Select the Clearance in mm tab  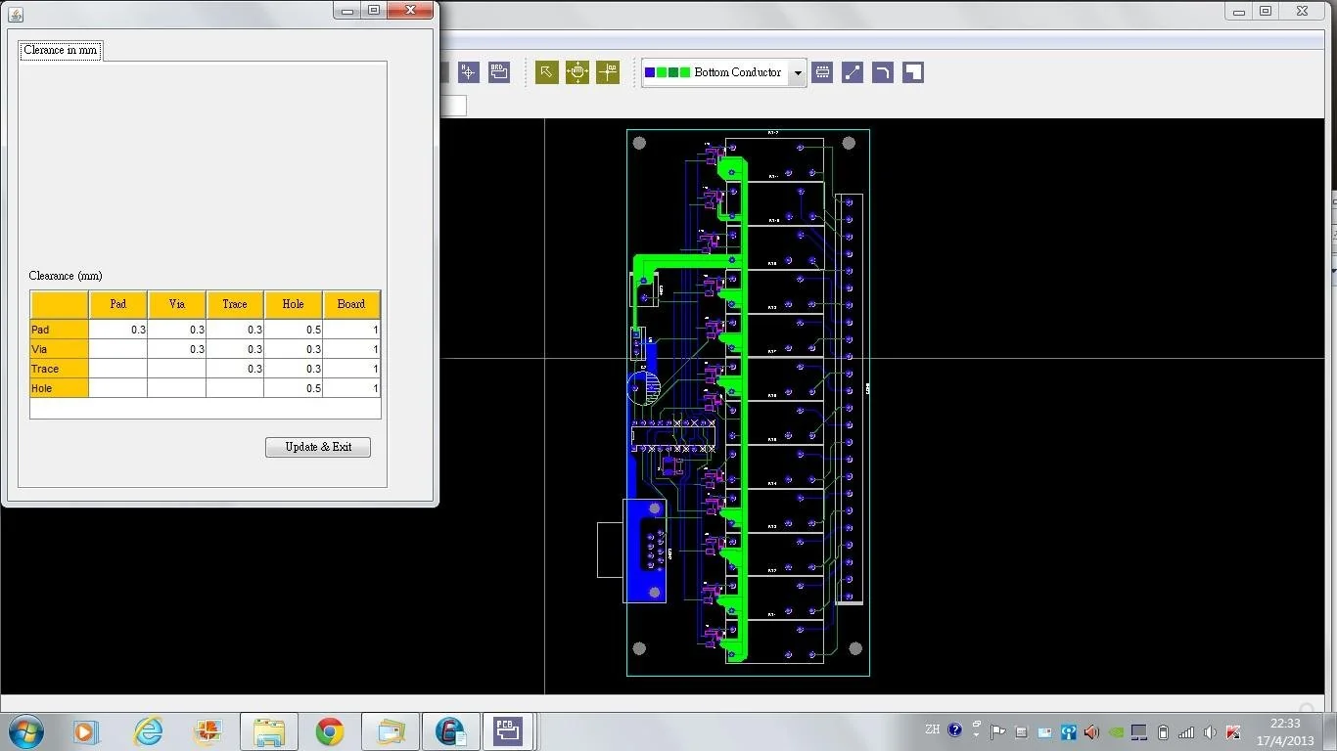point(60,50)
